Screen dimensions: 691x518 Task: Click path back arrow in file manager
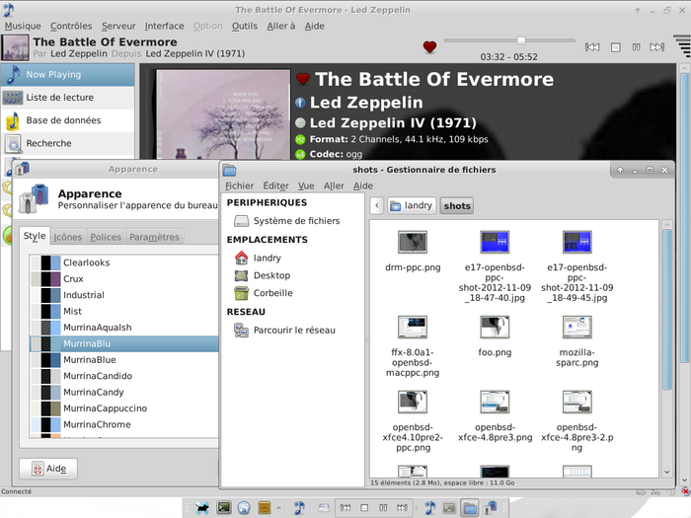click(376, 205)
